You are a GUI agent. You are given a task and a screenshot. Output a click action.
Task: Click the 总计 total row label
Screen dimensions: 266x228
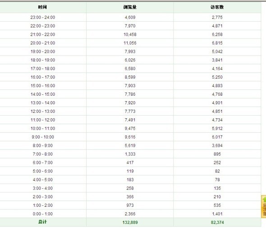42,222
